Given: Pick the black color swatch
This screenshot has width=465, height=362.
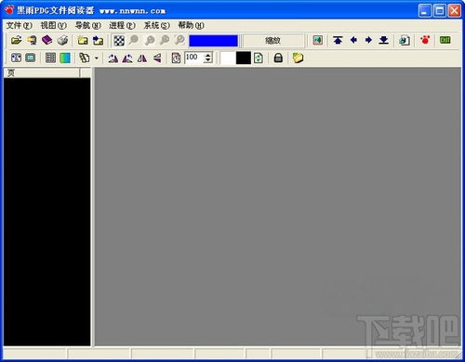Looking at the screenshot, I should (x=244, y=58).
